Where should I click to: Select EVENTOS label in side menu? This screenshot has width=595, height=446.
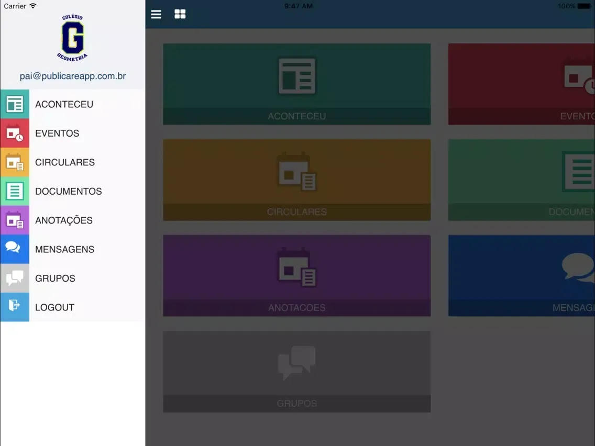(57, 133)
